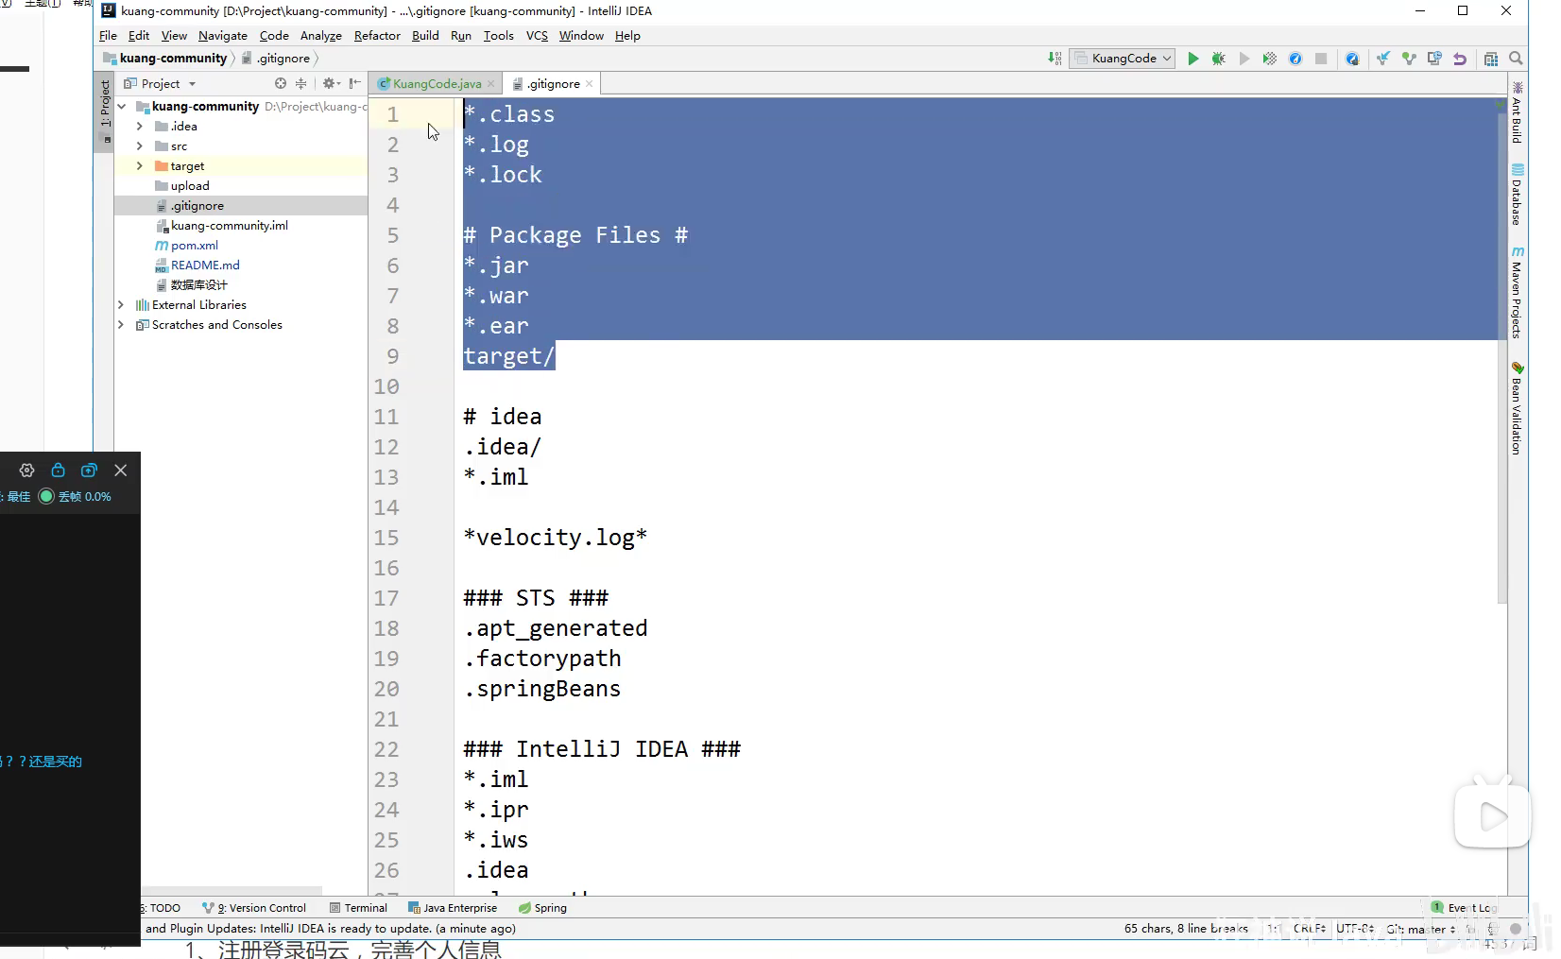Toggle the TODO tool window
The image size is (1561, 959).
pyautogui.click(x=161, y=908)
